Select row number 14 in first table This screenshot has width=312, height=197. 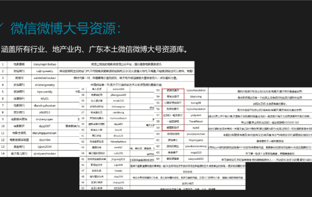coord(3,154)
